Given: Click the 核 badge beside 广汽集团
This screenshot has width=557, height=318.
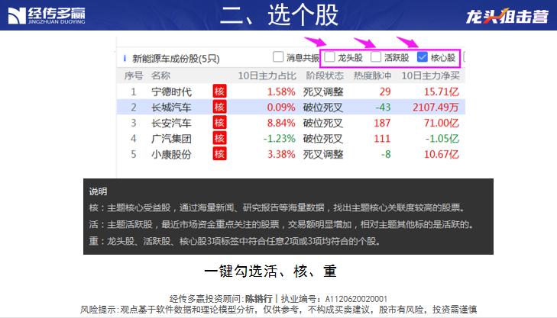Looking at the screenshot, I should click(219, 138).
